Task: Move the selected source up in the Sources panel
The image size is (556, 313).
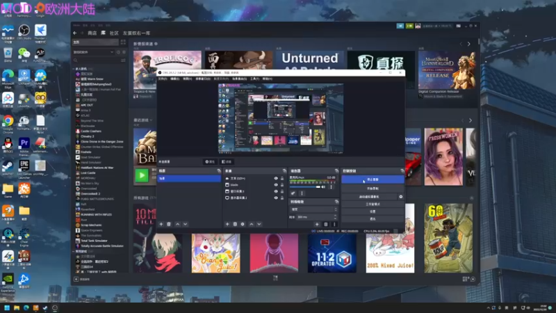Action: [x=252, y=224]
